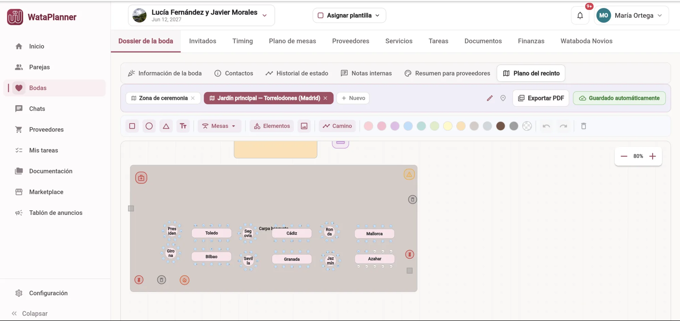680x321 pixels.
Task: Delete selected element with trash icon
Action: [583, 126]
